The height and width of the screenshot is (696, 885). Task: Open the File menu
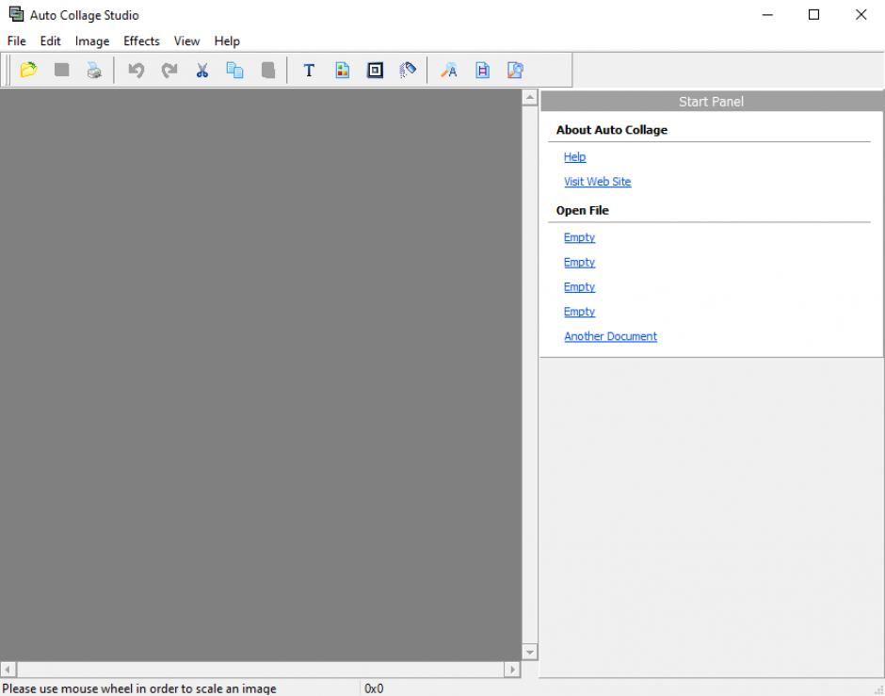pos(16,41)
